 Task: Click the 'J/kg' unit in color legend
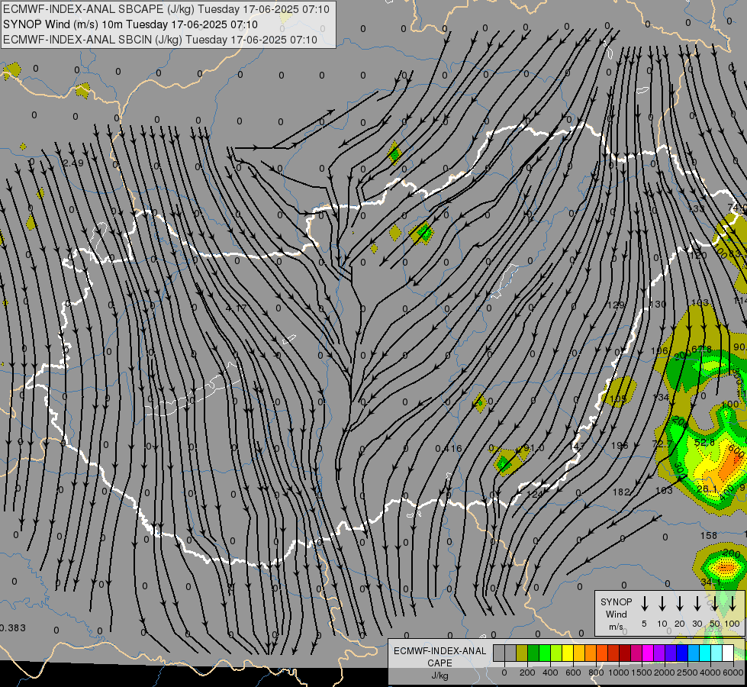tap(440, 676)
